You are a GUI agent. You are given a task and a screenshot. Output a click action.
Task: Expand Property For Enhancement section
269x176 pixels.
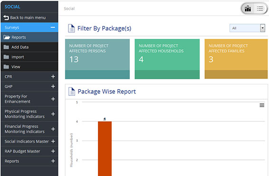tap(29, 99)
